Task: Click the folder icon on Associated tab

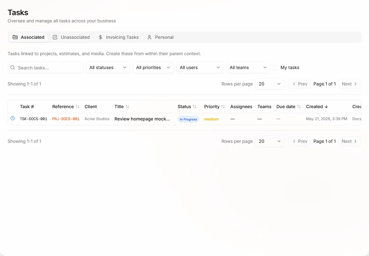Action: [15, 37]
